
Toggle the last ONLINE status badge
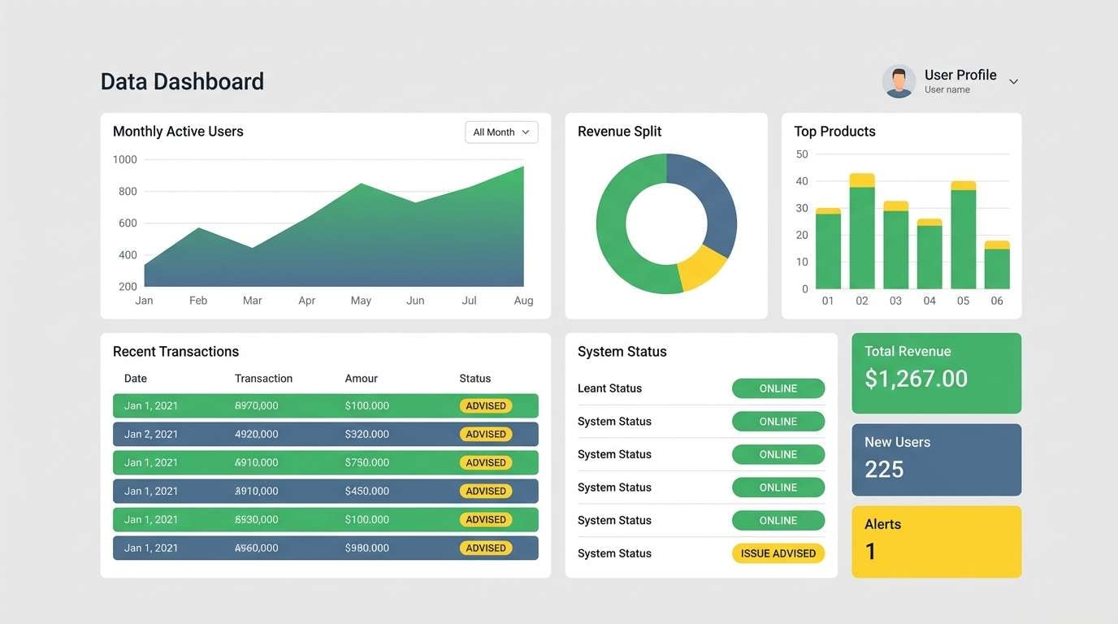778,520
